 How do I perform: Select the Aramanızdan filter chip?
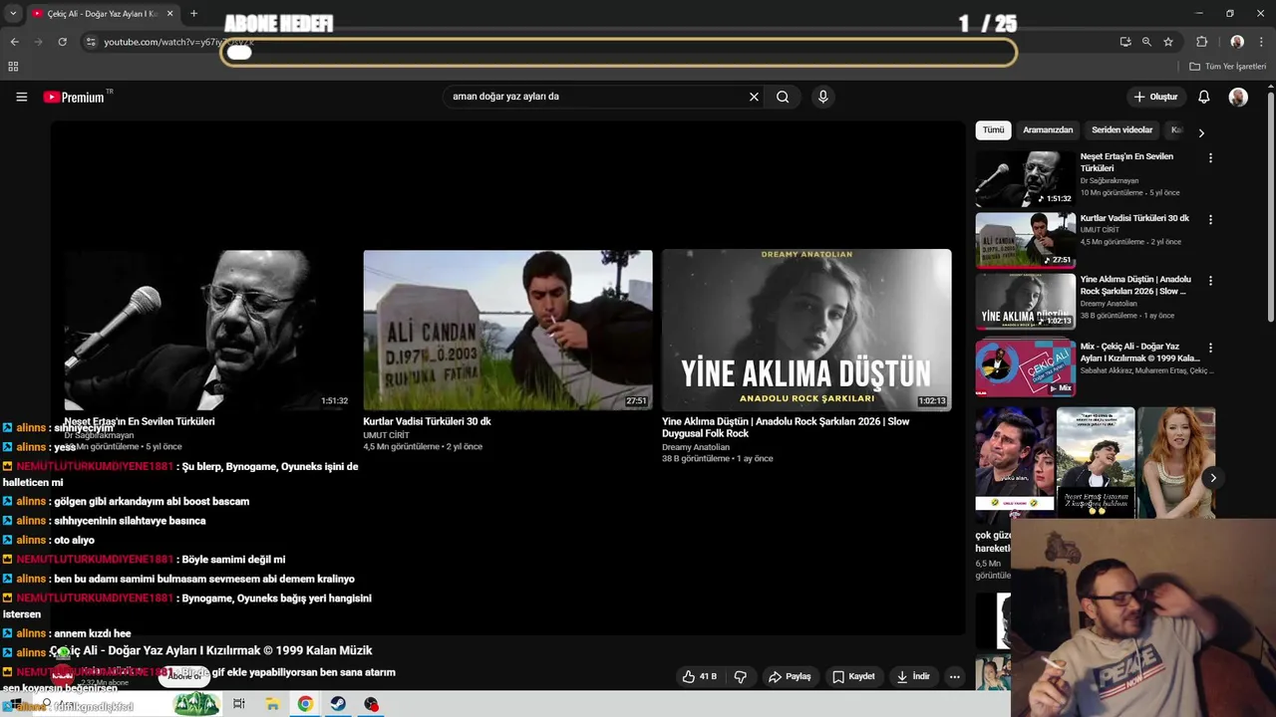click(1048, 130)
